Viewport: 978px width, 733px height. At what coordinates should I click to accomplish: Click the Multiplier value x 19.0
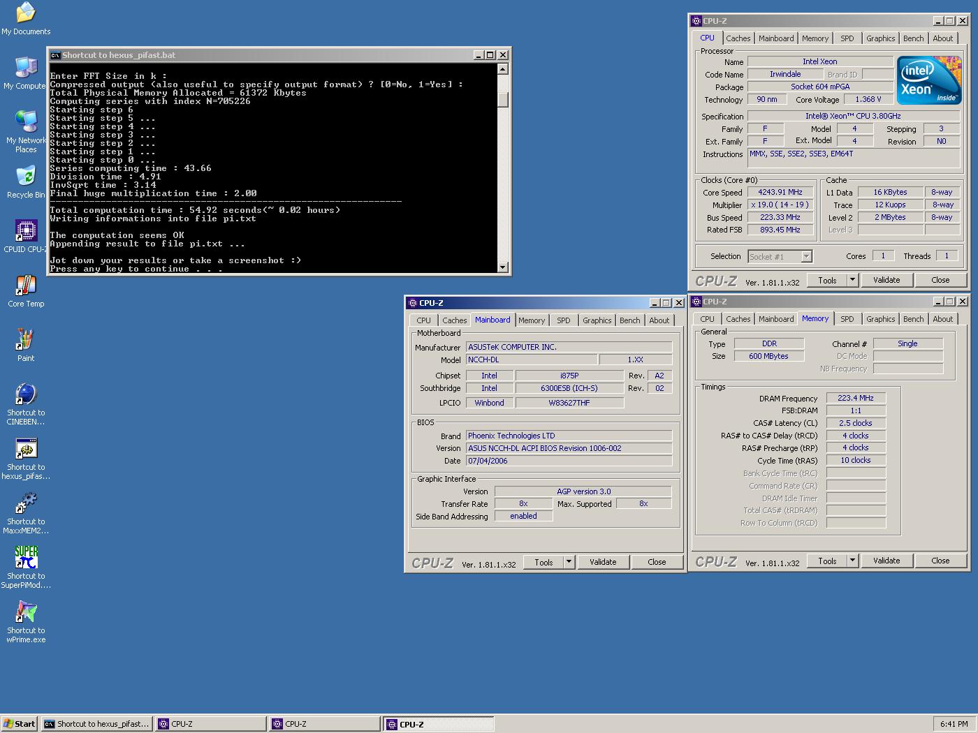click(780, 205)
